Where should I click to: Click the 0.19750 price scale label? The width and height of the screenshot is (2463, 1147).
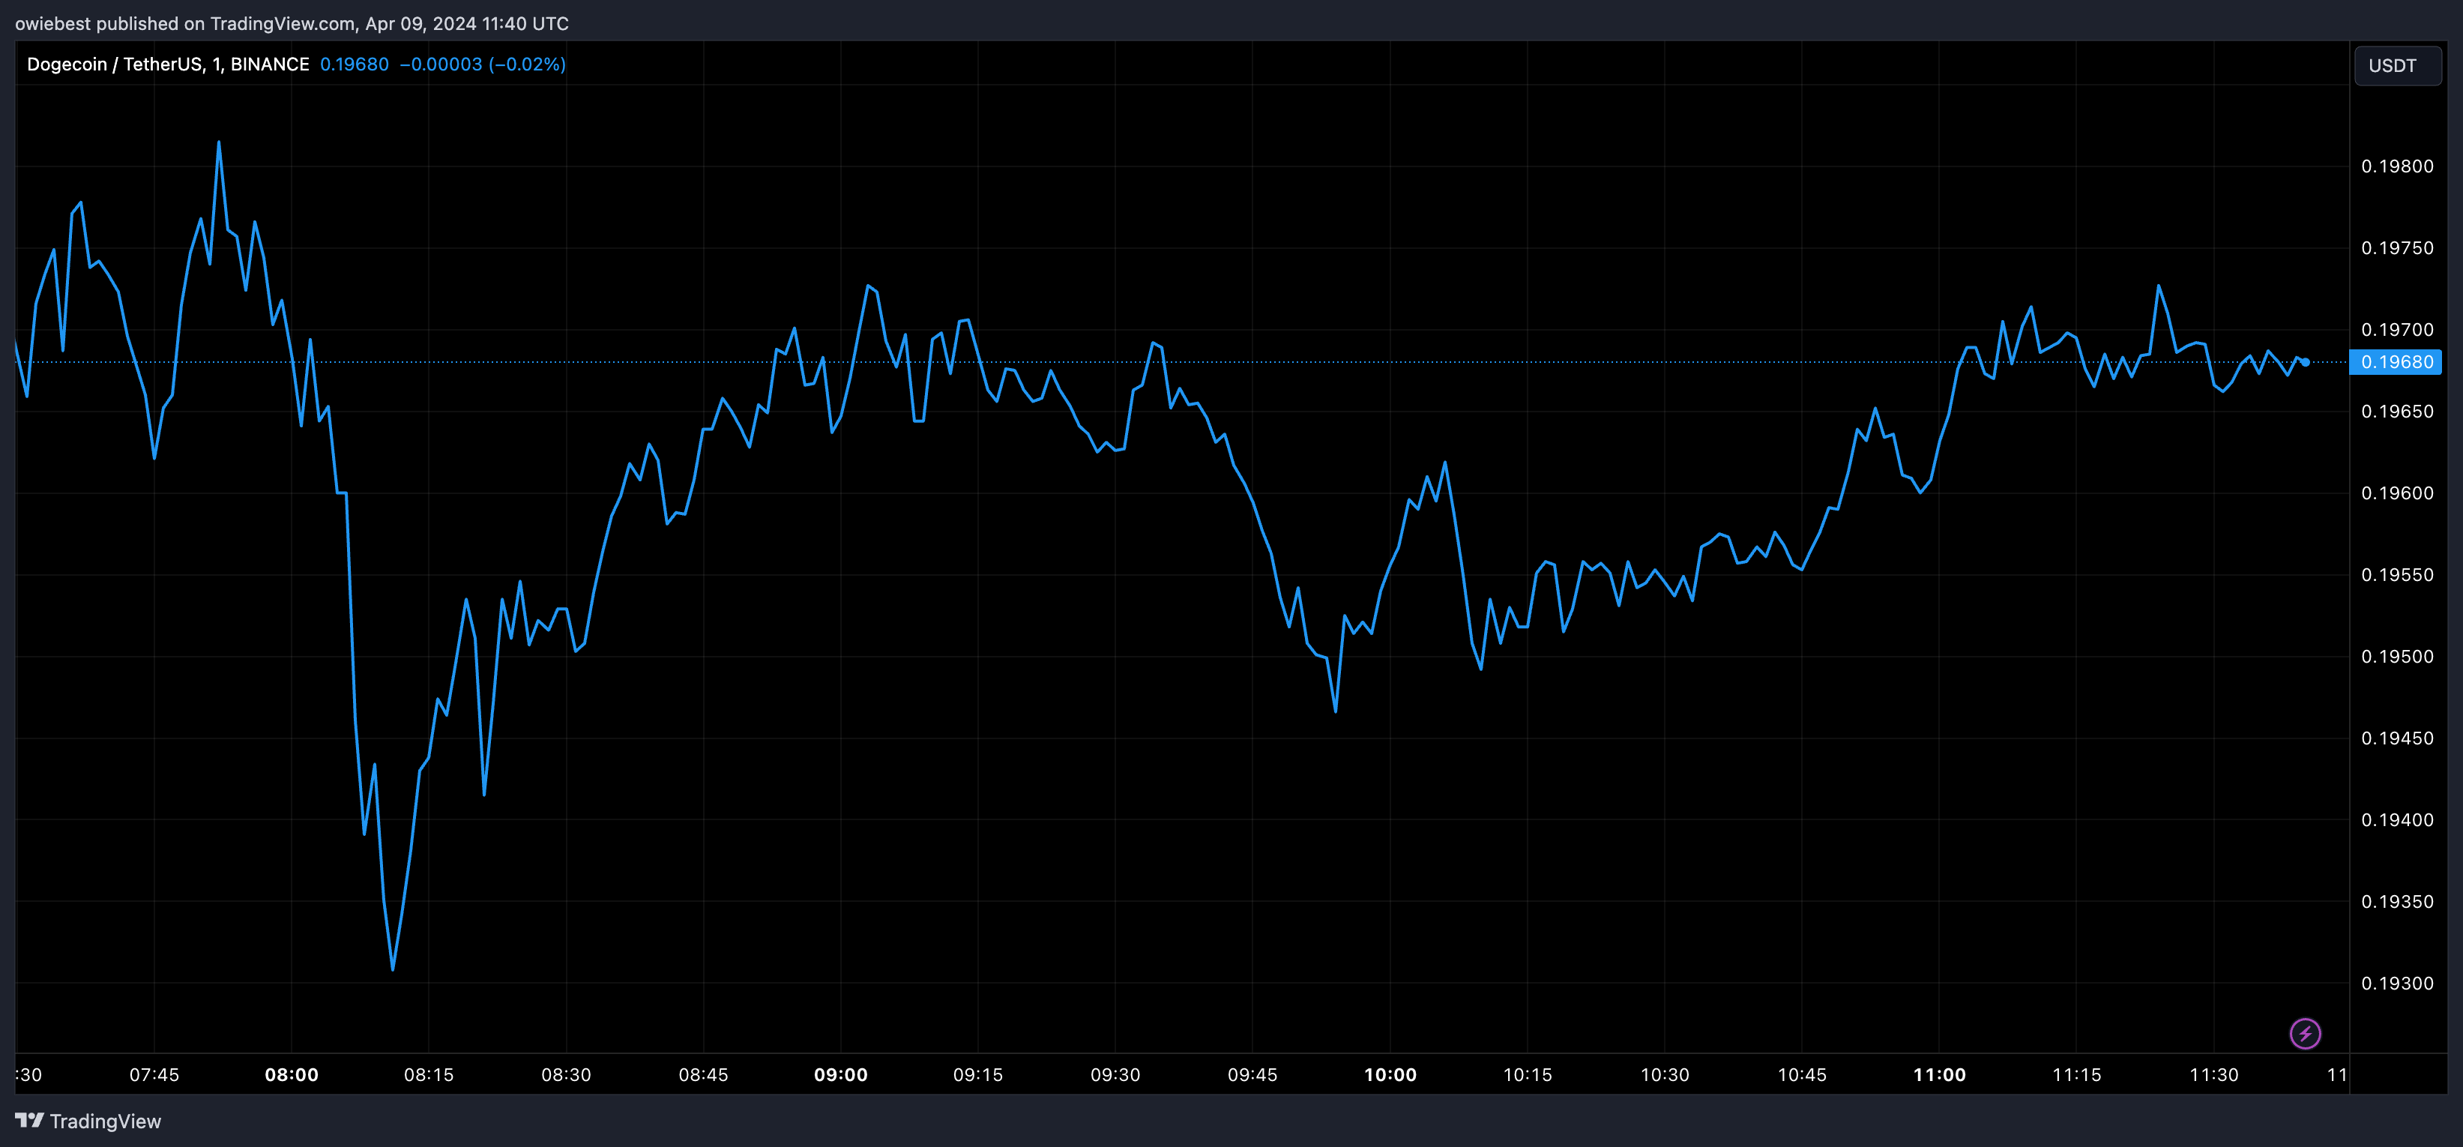pyautogui.click(x=2397, y=248)
